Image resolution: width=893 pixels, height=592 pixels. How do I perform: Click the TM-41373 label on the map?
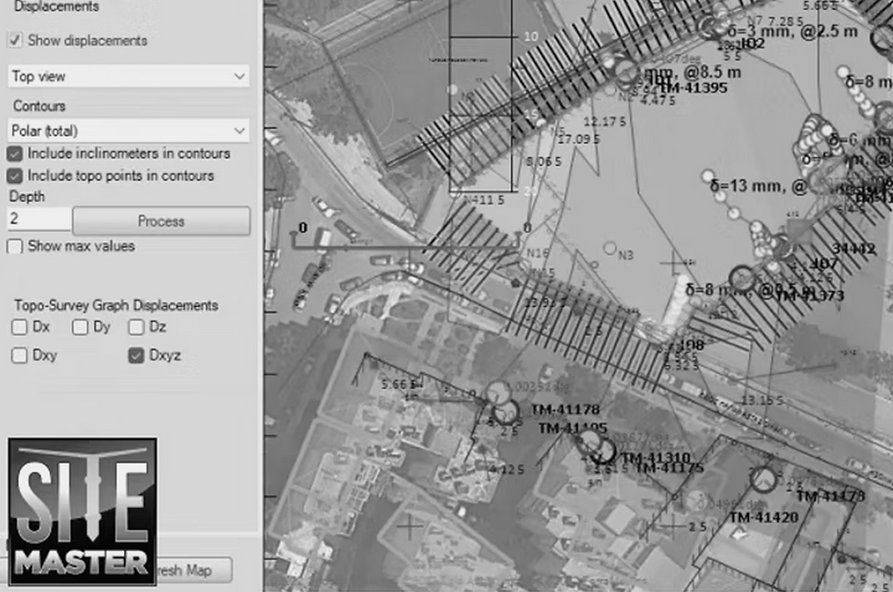810,295
